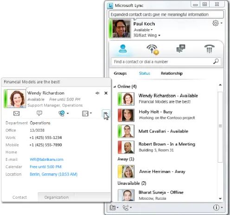Close Wendy Richardson's contact card
The image size is (230, 215).
pyautogui.click(x=106, y=93)
